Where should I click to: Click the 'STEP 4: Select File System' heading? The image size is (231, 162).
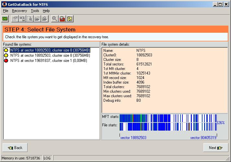click(x=40, y=29)
